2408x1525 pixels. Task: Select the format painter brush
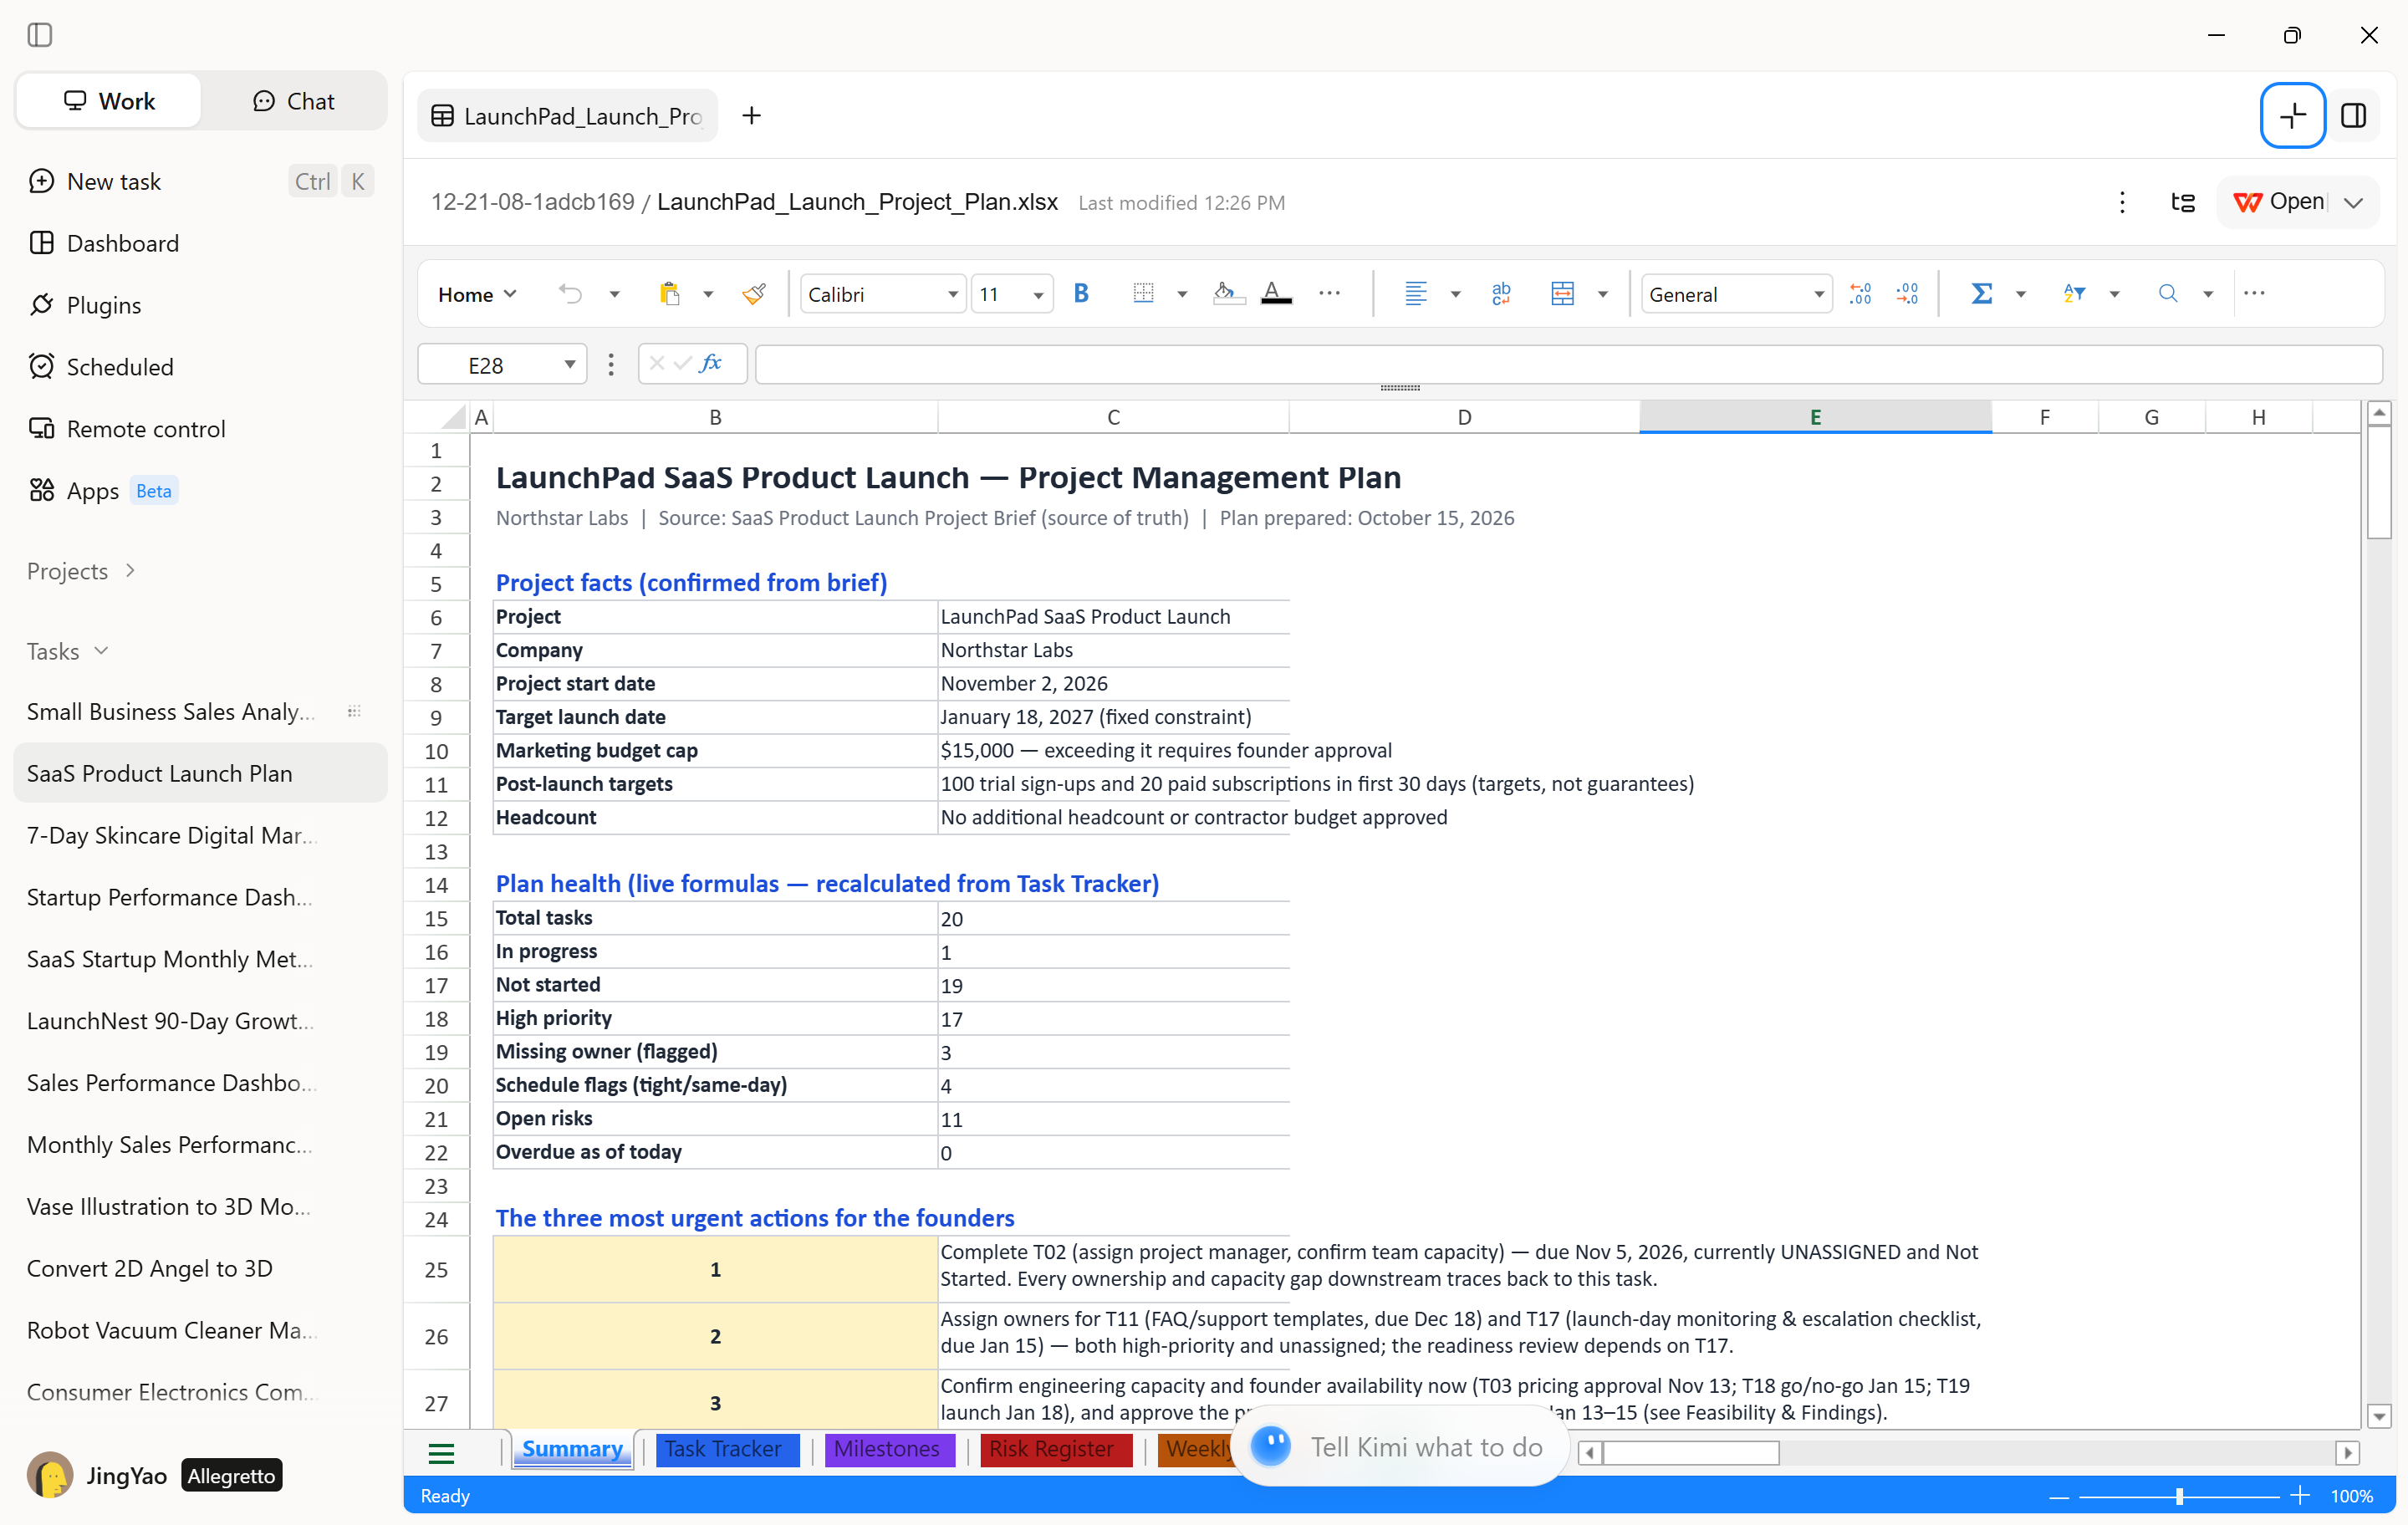pos(754,294)
